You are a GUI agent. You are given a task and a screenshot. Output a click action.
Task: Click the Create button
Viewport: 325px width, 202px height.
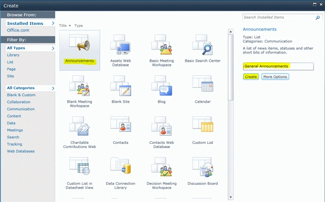251,77
